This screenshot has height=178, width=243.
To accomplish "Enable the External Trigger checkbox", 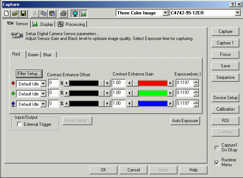I will (x=19, y=124).
